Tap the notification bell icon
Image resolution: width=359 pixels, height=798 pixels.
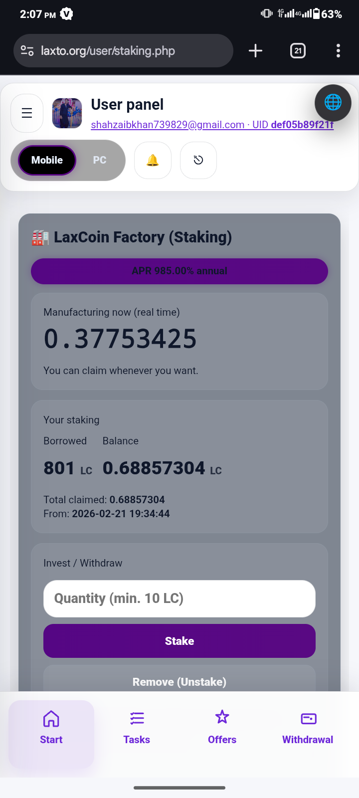click(x=153, y=160)
